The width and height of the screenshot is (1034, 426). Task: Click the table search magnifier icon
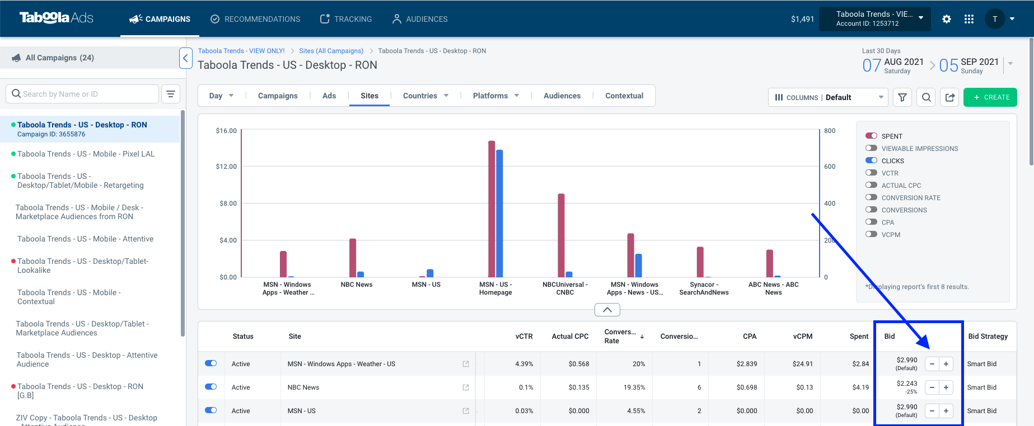point(927,97)
